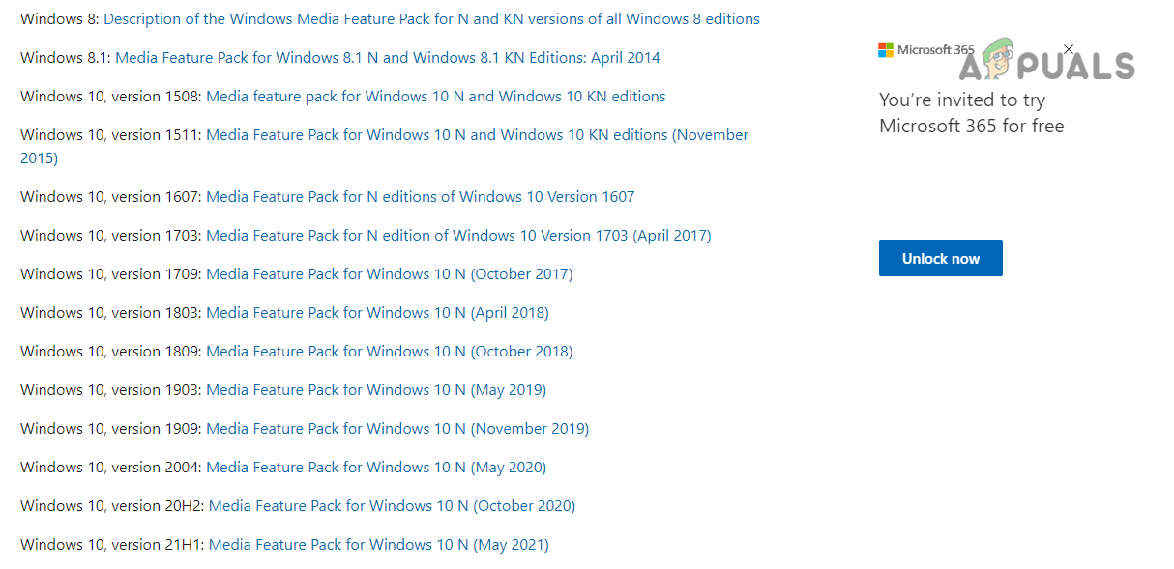Viewport: 1174px width, 569px height.
Task: Open Media Feature Pack May 2019 link
Action: [376, 390]
